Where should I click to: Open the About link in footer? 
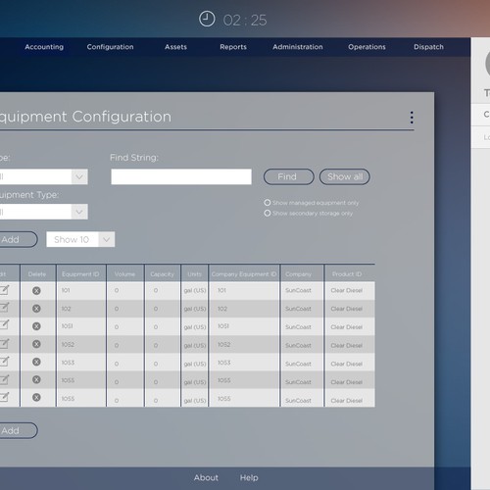click(206, 477)
